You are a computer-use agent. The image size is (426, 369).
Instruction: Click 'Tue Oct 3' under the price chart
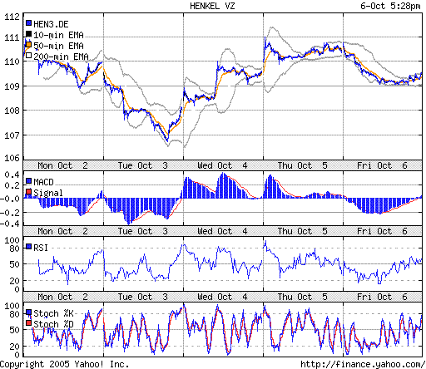click(x=143, y=165)
